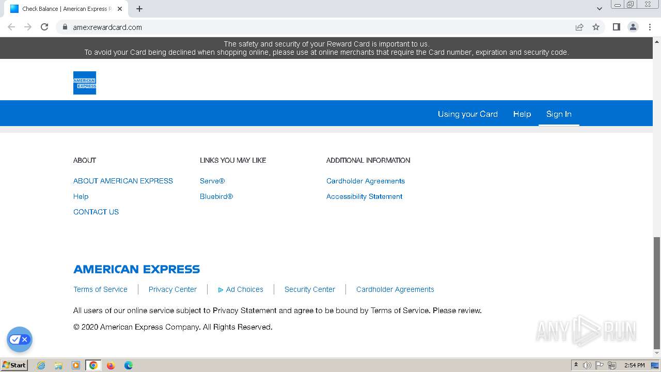The height and width of the screenshot is (372, 661).
Task: Visit the Bluebird® link
Action: tap(216, 196)
